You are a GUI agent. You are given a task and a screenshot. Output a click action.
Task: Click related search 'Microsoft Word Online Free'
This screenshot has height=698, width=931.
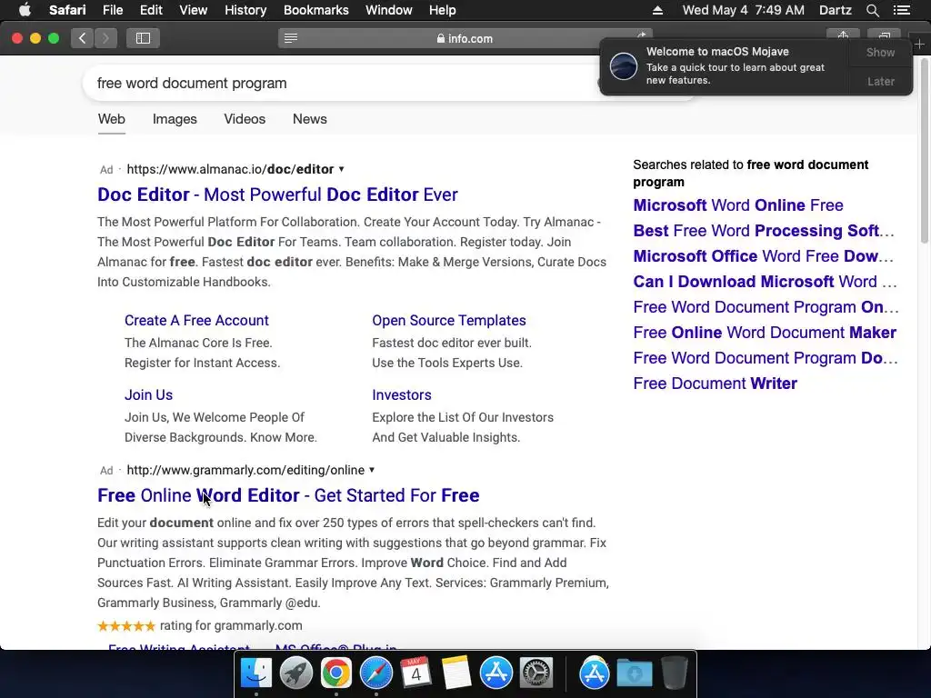pyautogui.click(x=738, y=205)
